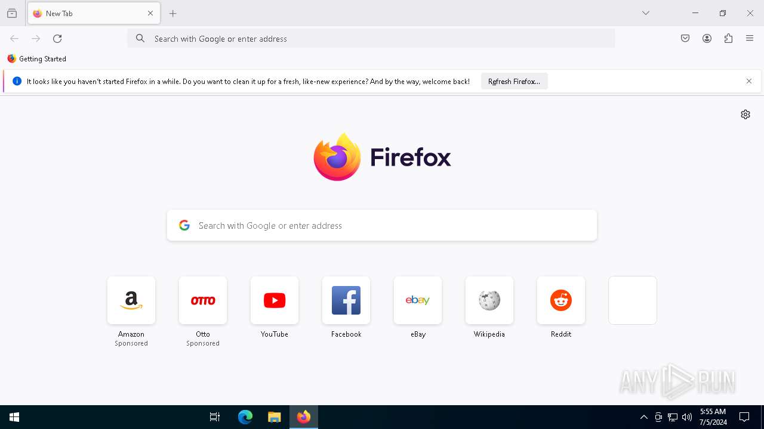Focus the address bar search field

coord(371,39)
